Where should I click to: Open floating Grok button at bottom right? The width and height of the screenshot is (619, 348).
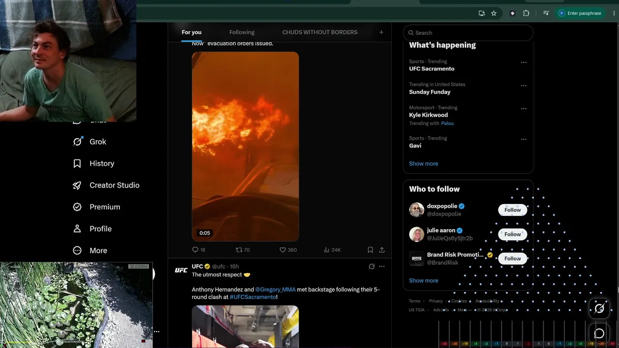click(x=599, y=308)
